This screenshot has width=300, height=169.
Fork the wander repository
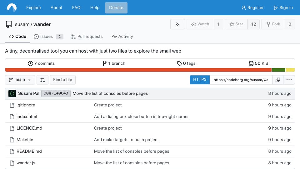[x=273, y=24]
